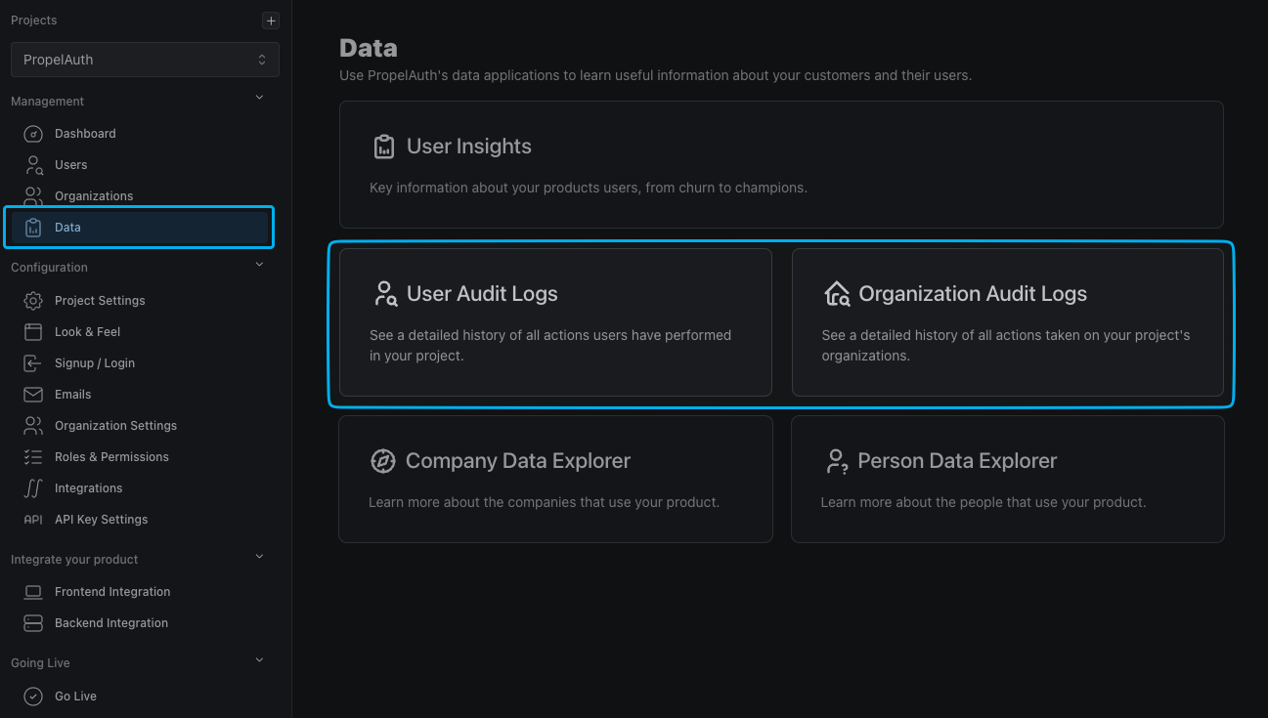Collapse the Management section chevron
Viewport: 1268px width, 718px height.
(259, 98)
